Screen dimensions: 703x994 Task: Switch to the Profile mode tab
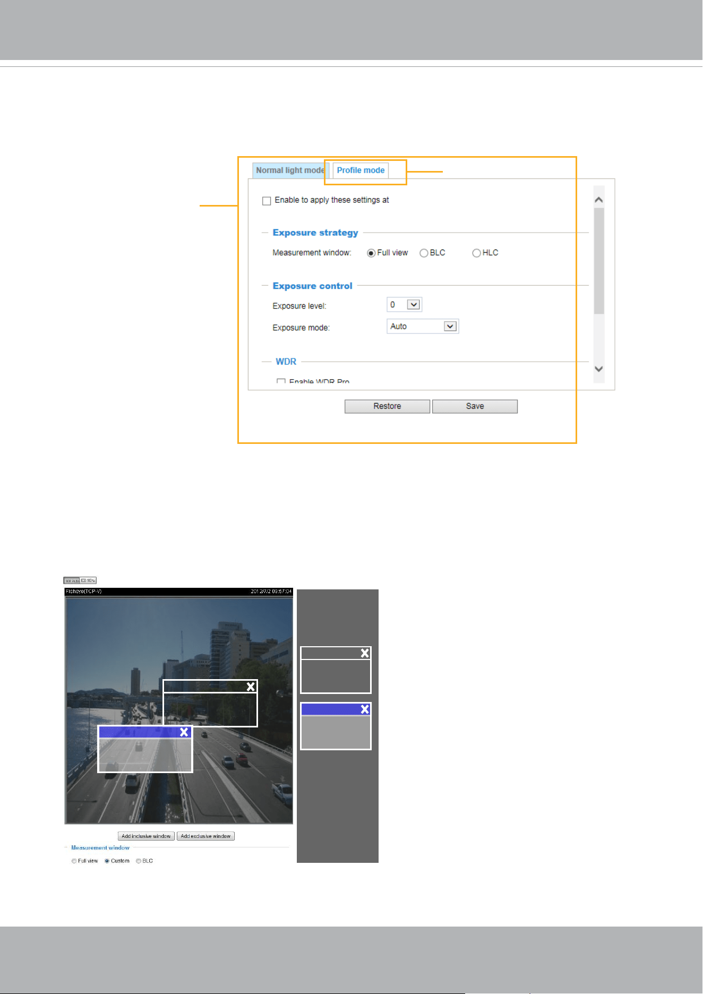361,170
